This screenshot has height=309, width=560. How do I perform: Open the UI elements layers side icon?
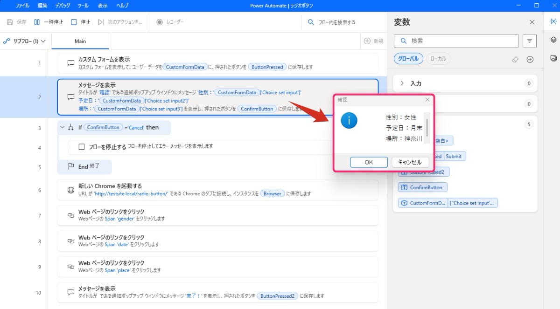(553, 40)
